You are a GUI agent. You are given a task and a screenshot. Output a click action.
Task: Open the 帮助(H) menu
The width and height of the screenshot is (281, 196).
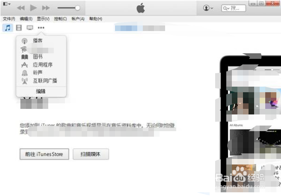pyautogui.click(x=96, y=19)
